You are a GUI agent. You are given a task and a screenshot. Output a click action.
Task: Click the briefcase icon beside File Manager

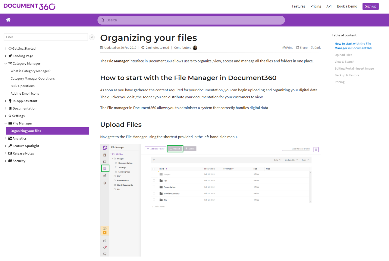click(x=10, y=123)
